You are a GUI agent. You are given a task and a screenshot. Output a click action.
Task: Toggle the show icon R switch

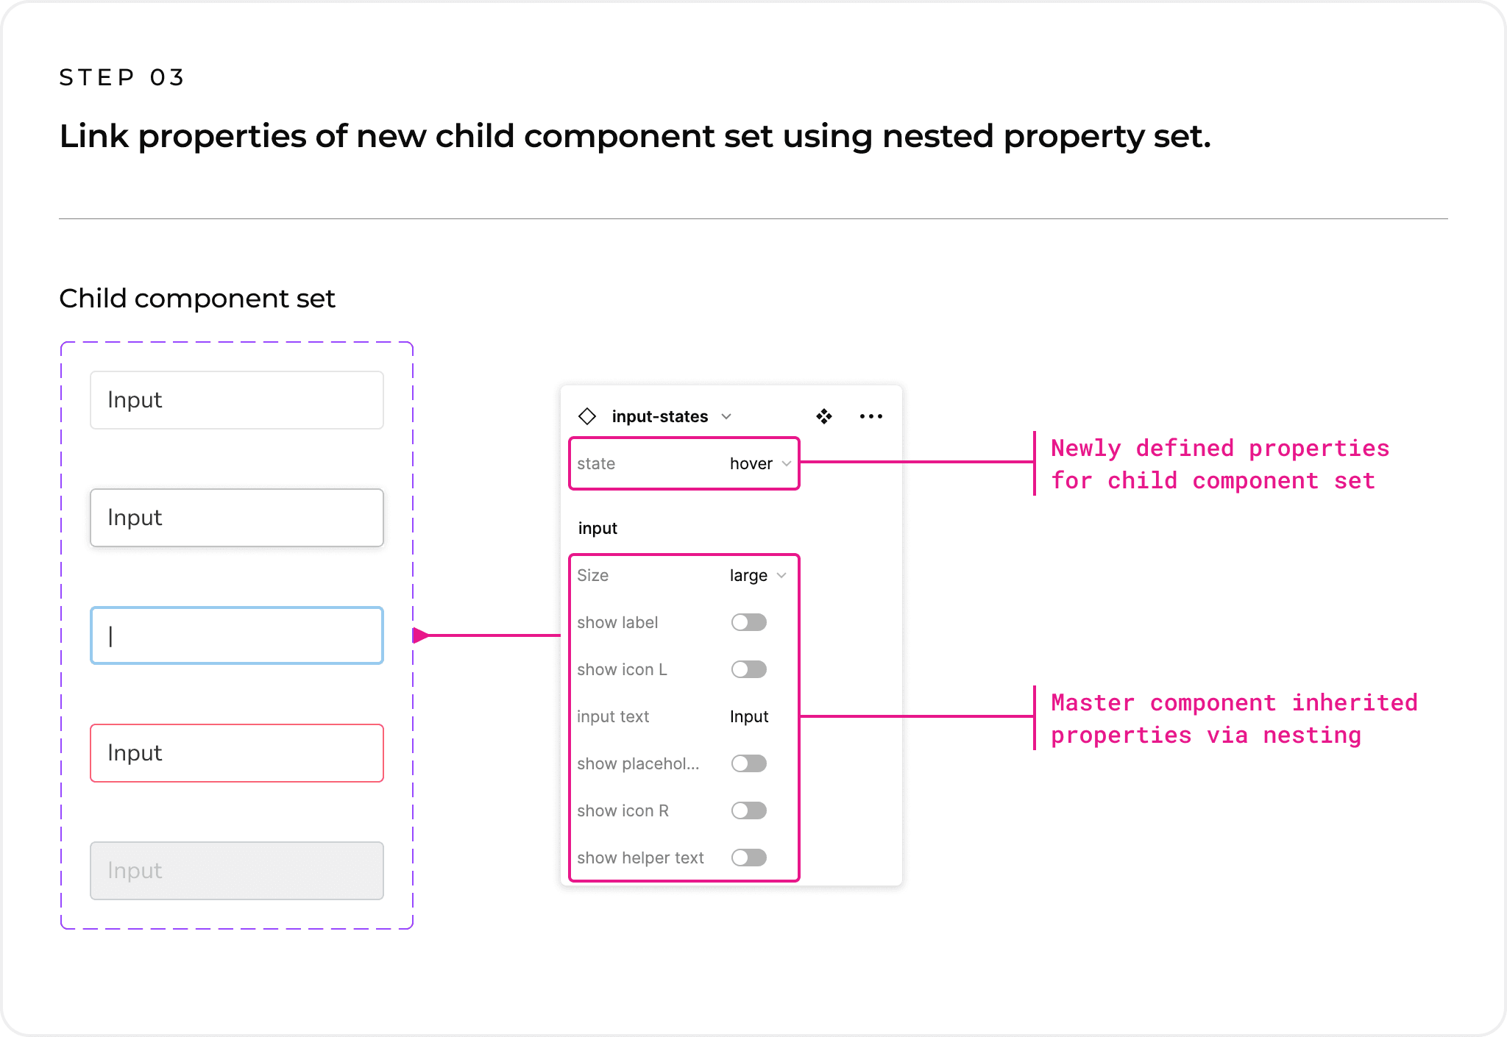(x=749, y=810)
